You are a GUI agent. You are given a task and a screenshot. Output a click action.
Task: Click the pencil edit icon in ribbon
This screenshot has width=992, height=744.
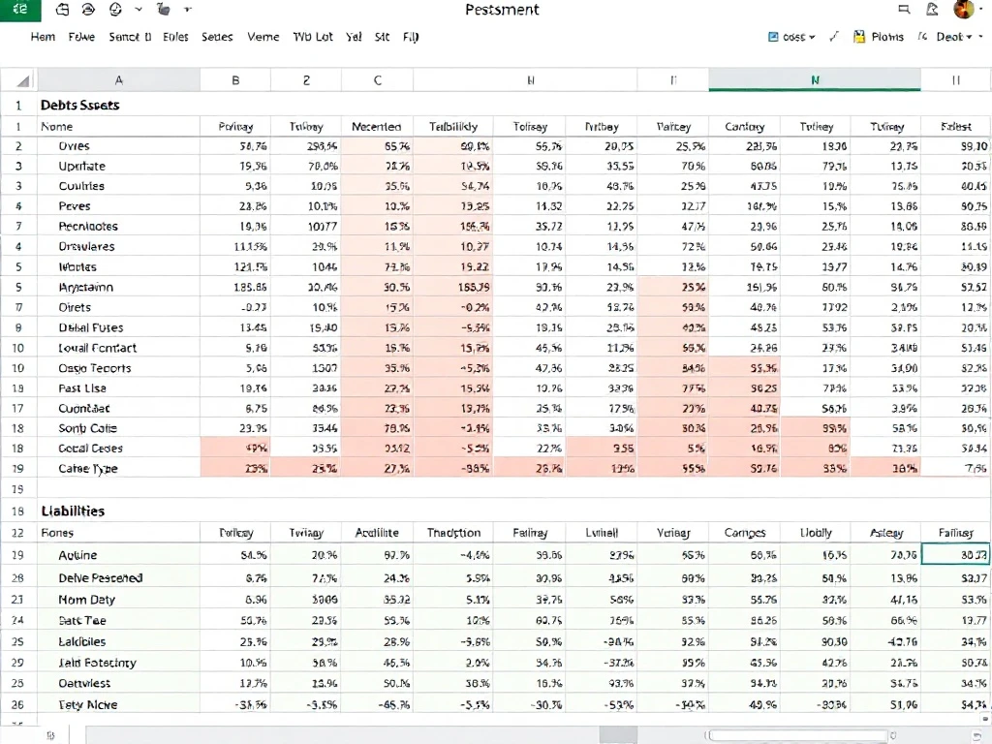tap(834, 37)
